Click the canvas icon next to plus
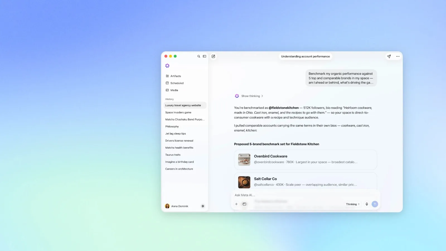Screen dimensions: 446x251 tap(244, 204)
